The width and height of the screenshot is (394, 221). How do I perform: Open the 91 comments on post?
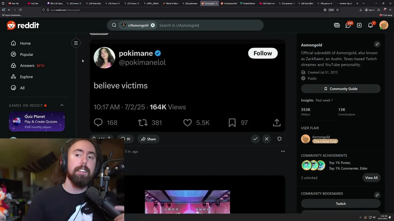tap(125, 139)
